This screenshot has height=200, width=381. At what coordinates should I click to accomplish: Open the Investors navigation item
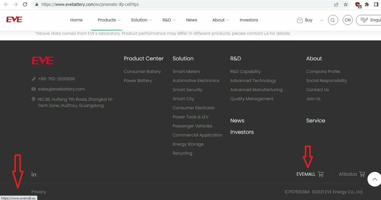coord(249,20)
